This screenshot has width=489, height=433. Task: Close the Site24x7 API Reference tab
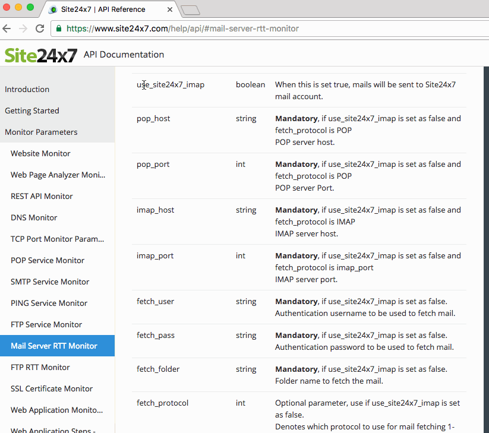click(170, 10)
